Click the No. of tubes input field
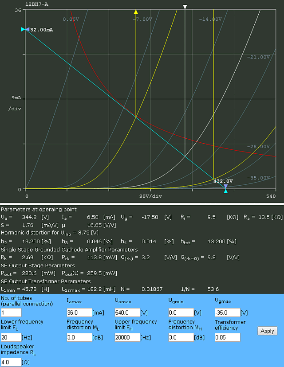Image resolution: width=284 pixels, height=367 pixels. click(x=11, y=312)
